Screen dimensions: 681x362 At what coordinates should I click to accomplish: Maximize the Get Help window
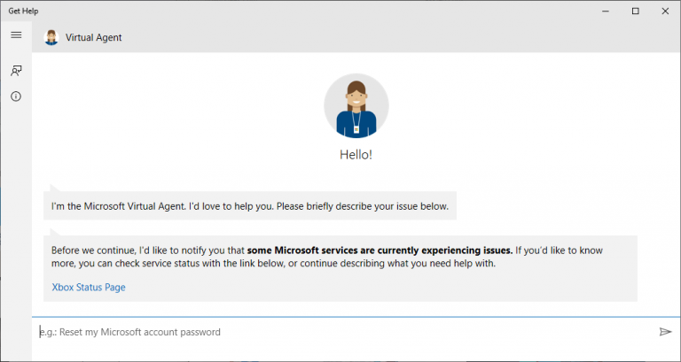(x=635, y=11)
